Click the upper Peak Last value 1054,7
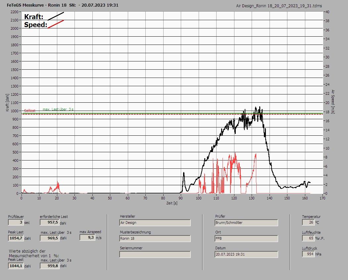 coord(16,238)
